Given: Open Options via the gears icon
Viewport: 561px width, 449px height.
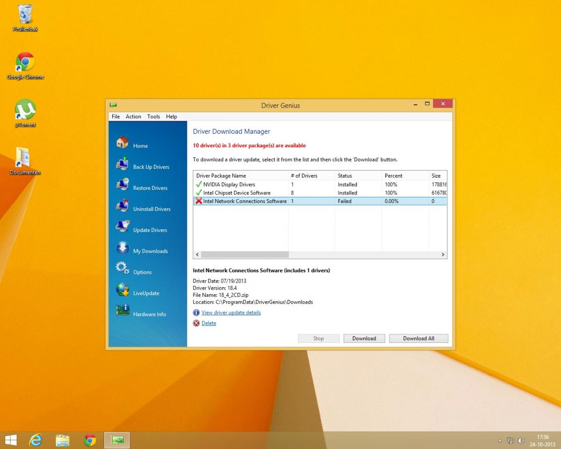Looking at the screenshot, I should point(122,268).
